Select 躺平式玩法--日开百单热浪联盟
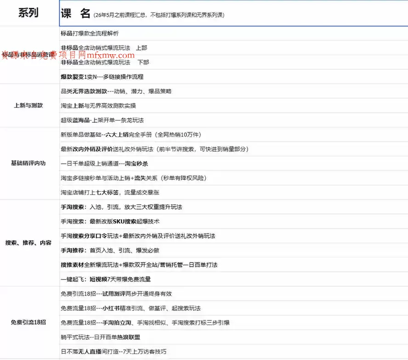The height and width of the screenshot is (360, 408). point(234,337)
